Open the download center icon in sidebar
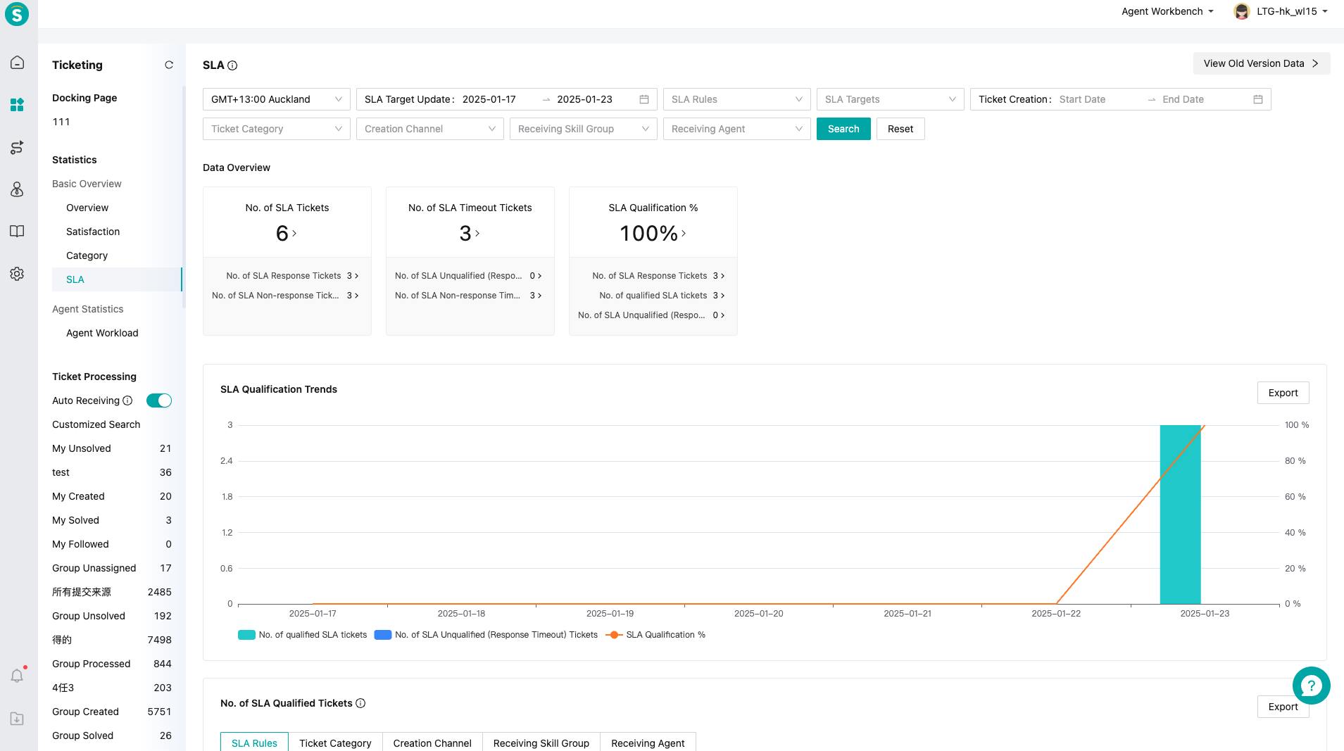Image resolution: width=1344 pixels, height=751 pixels. [17, 719]
